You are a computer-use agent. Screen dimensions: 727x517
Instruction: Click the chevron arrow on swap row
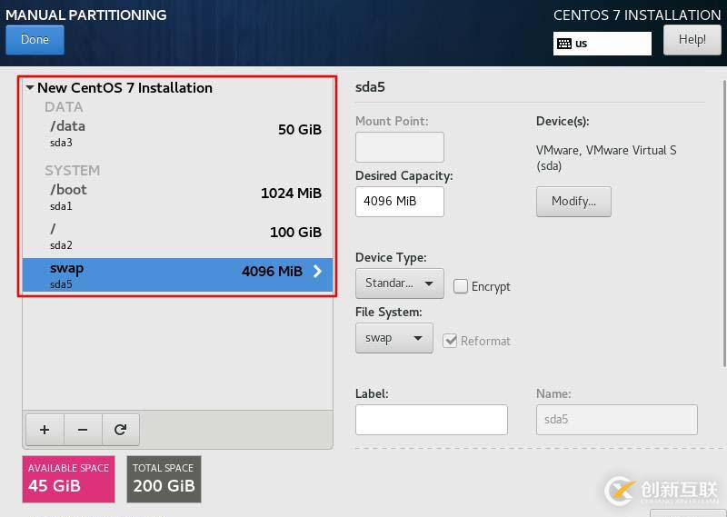point(317,272)
